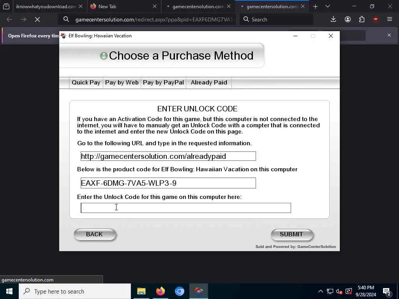Open the Windows Start menu

tap(9, 291)
